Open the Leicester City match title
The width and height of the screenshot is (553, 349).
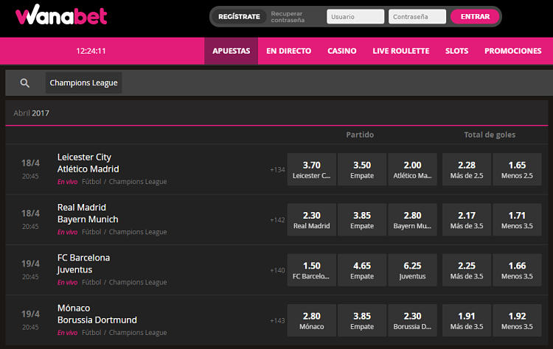coord(84,157)
